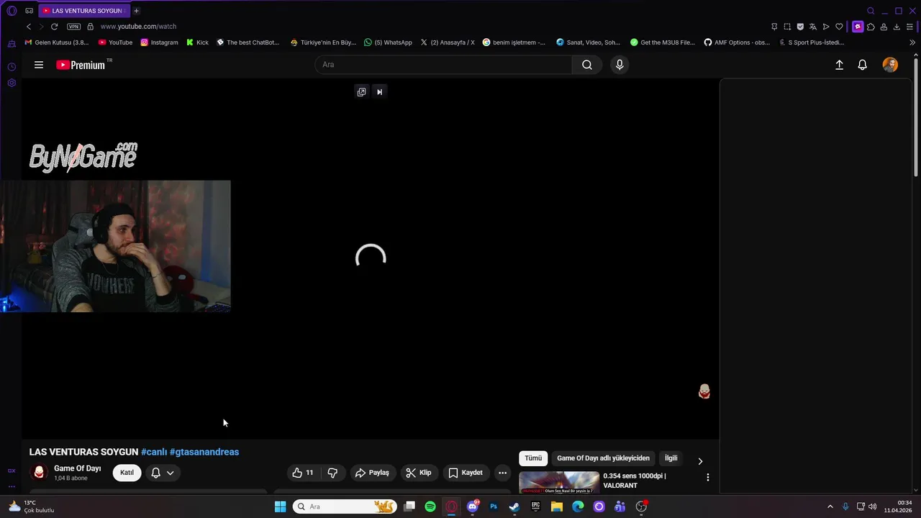Click the search magnifier button
The width and height of the screenshot is (921, 518).
(587, 65)
